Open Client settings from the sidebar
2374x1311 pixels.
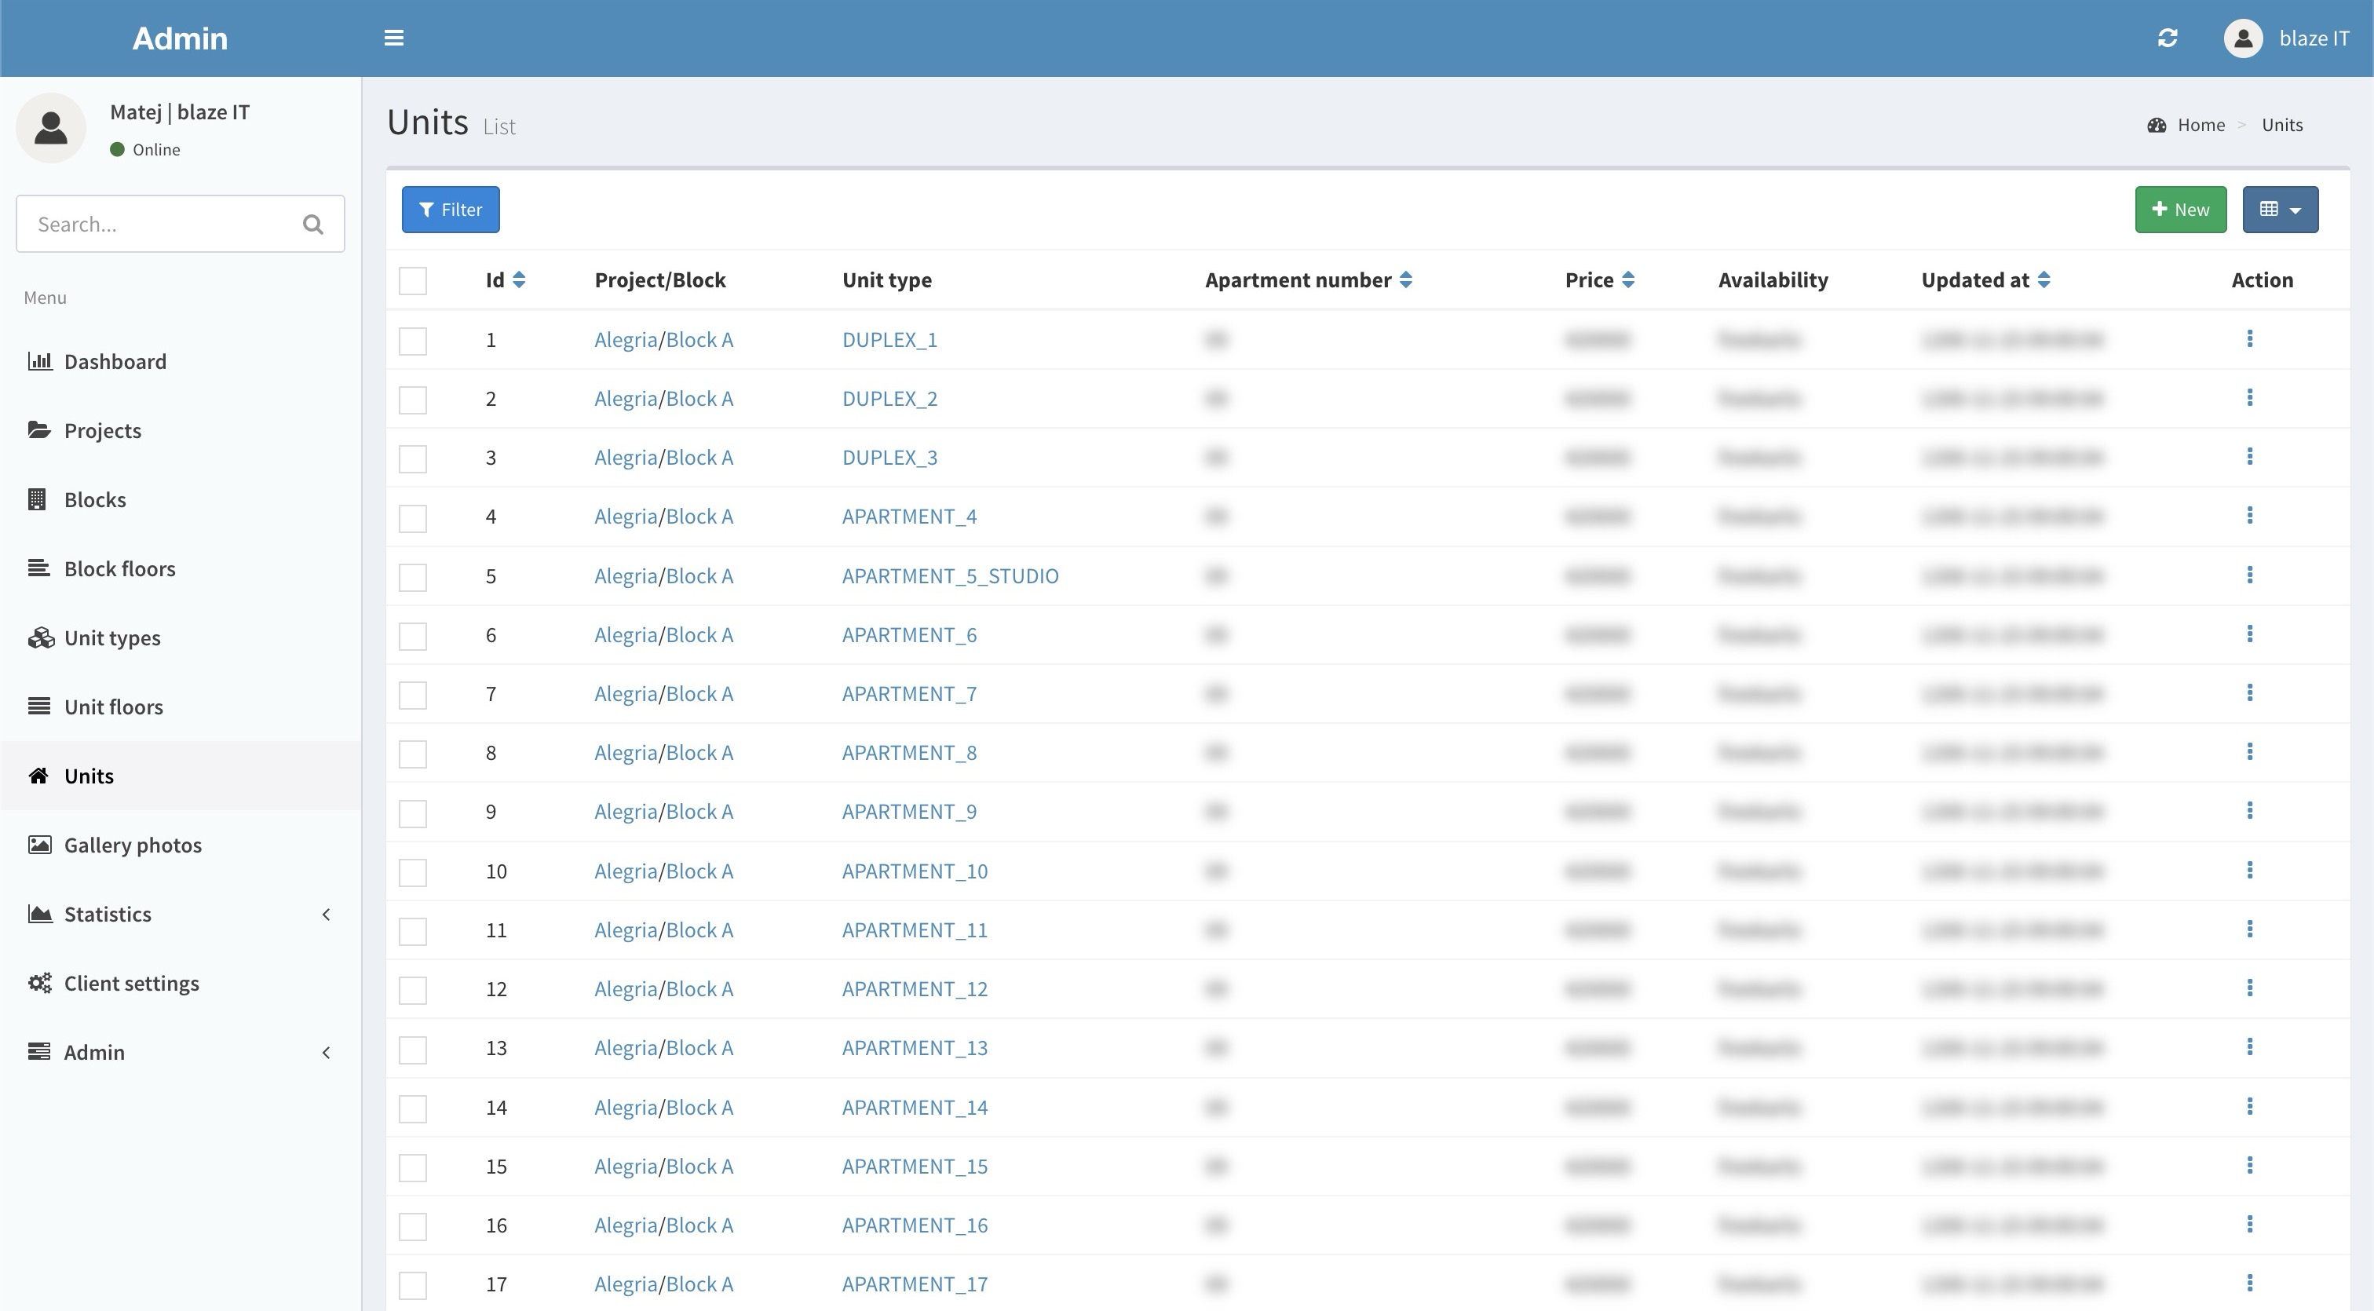pyautogui.click(x=131, y=983)
